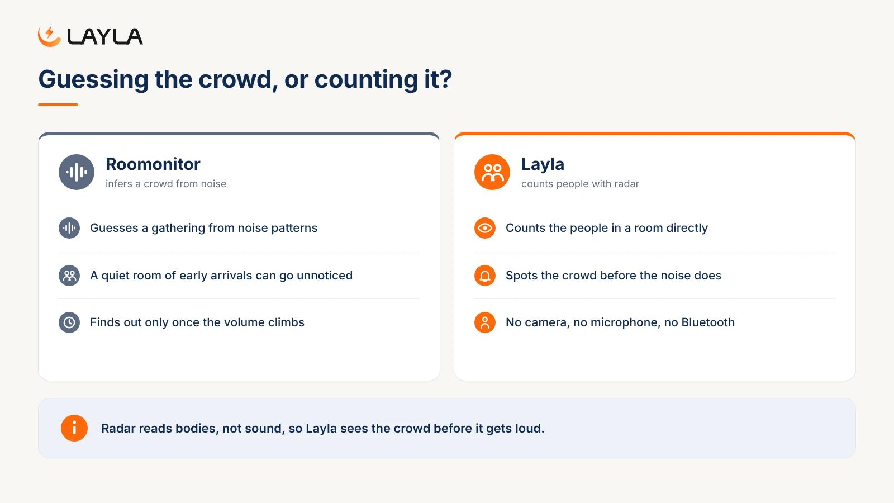Click the clock icon beside volume climbs
Viewport: 894px width, 503px height.
[x=69, y=322]
